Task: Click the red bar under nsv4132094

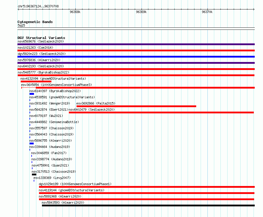Action: 36,81
